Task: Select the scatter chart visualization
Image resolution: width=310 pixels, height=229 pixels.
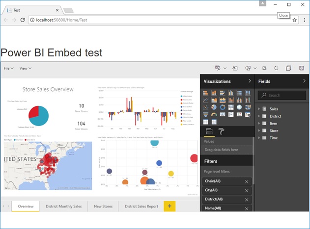Action: tap(206, 107)
